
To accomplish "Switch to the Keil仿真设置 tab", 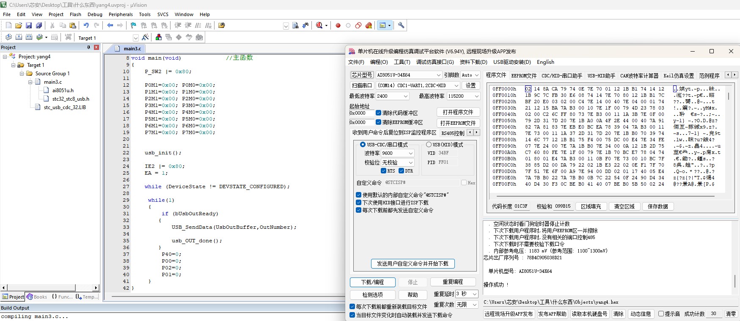I will click(x=679, y=76).
